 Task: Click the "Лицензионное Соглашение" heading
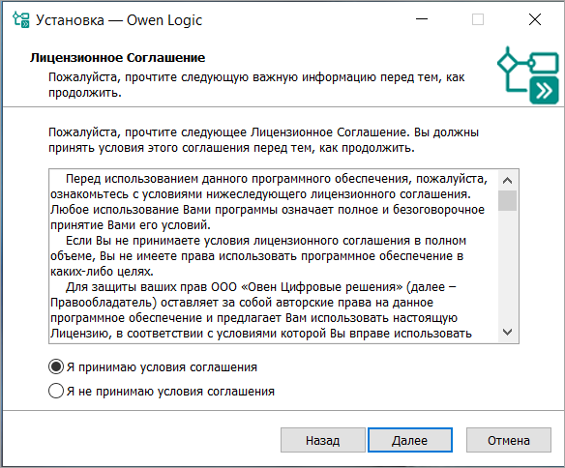click(117, 58)
